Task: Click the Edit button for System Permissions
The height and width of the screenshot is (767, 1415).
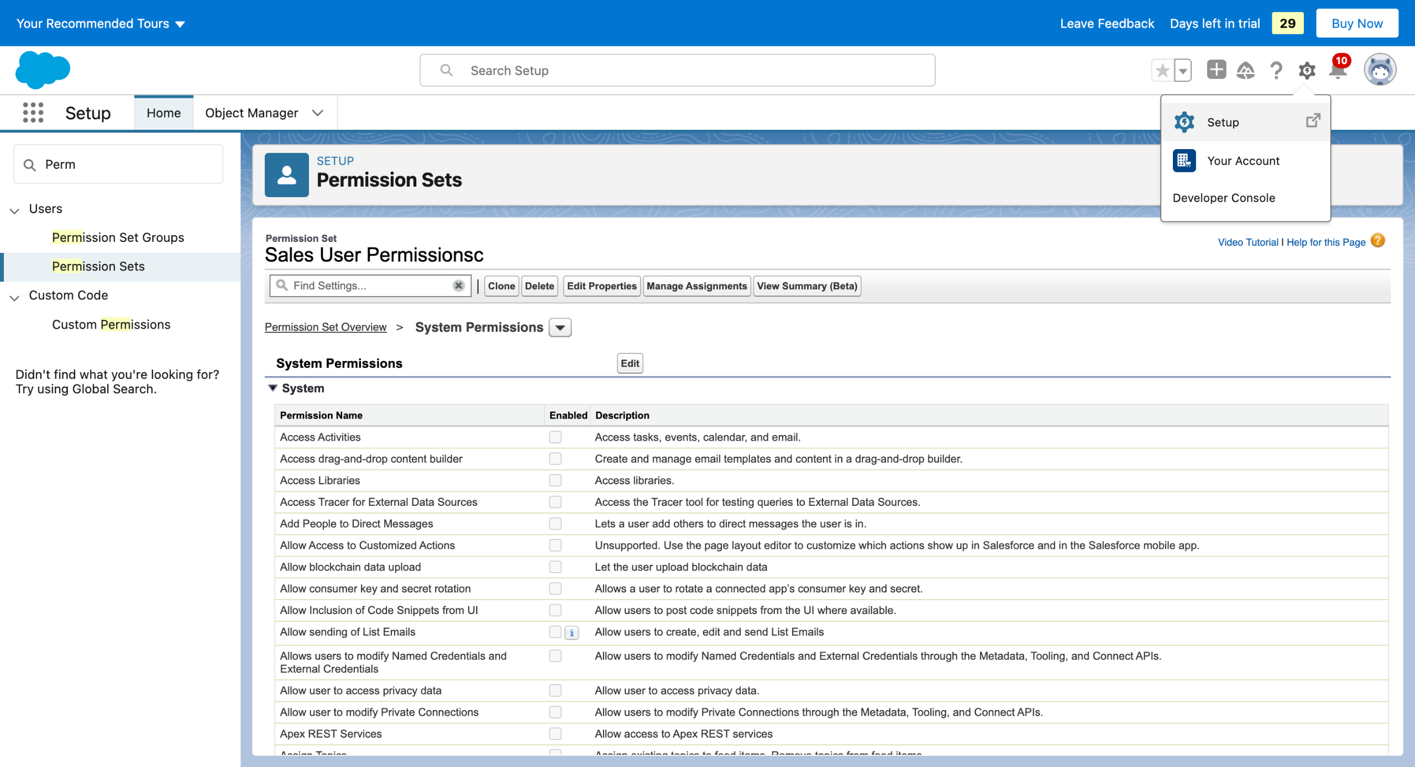Action: pyautogui.click(x=630, y=363)
